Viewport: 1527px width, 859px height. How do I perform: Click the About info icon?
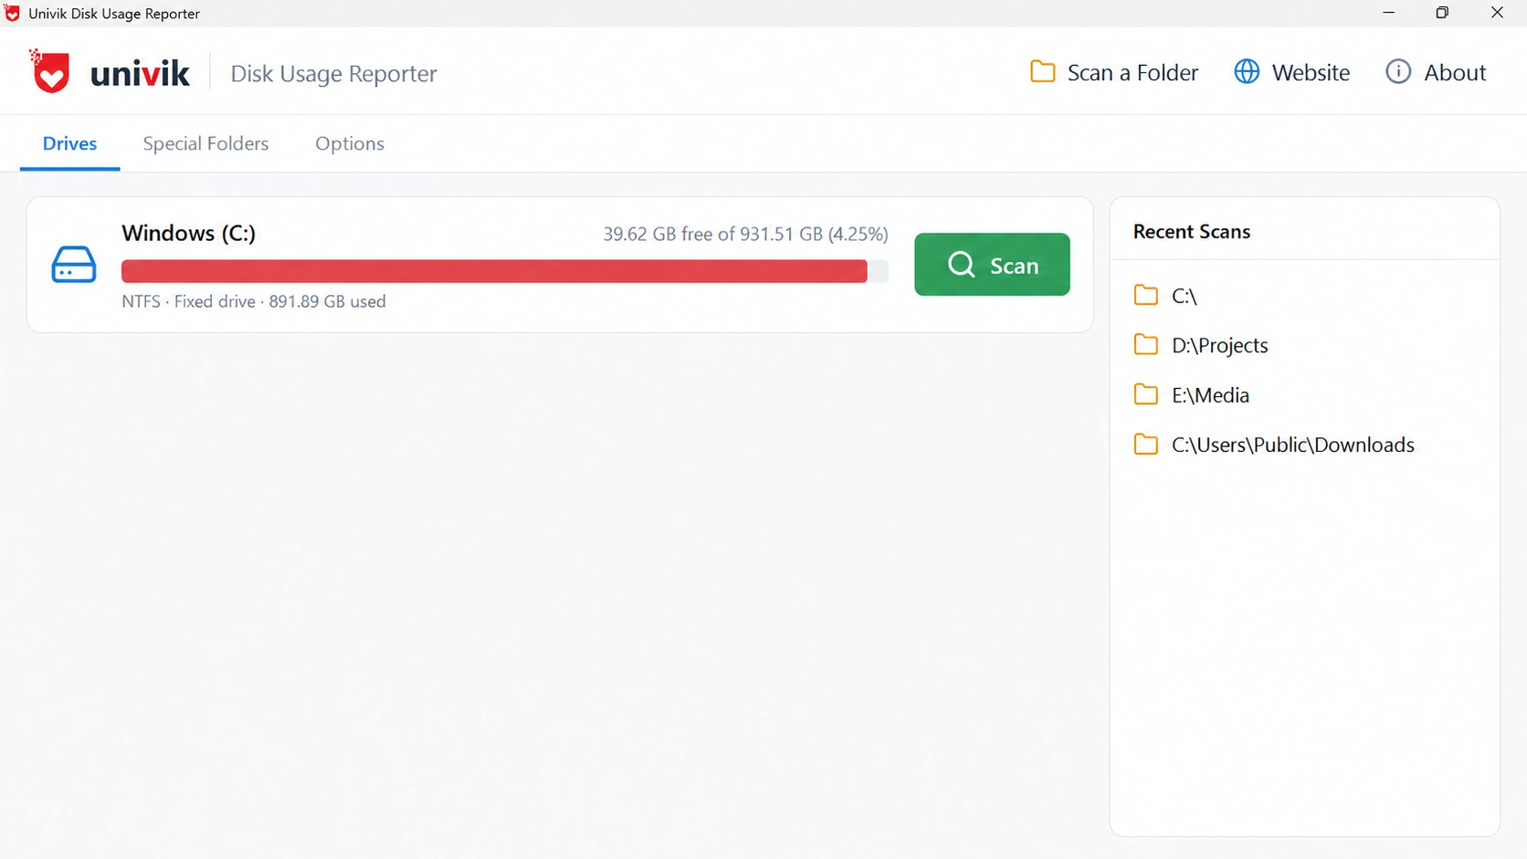pyautogui.click(x=1398, y=72)
